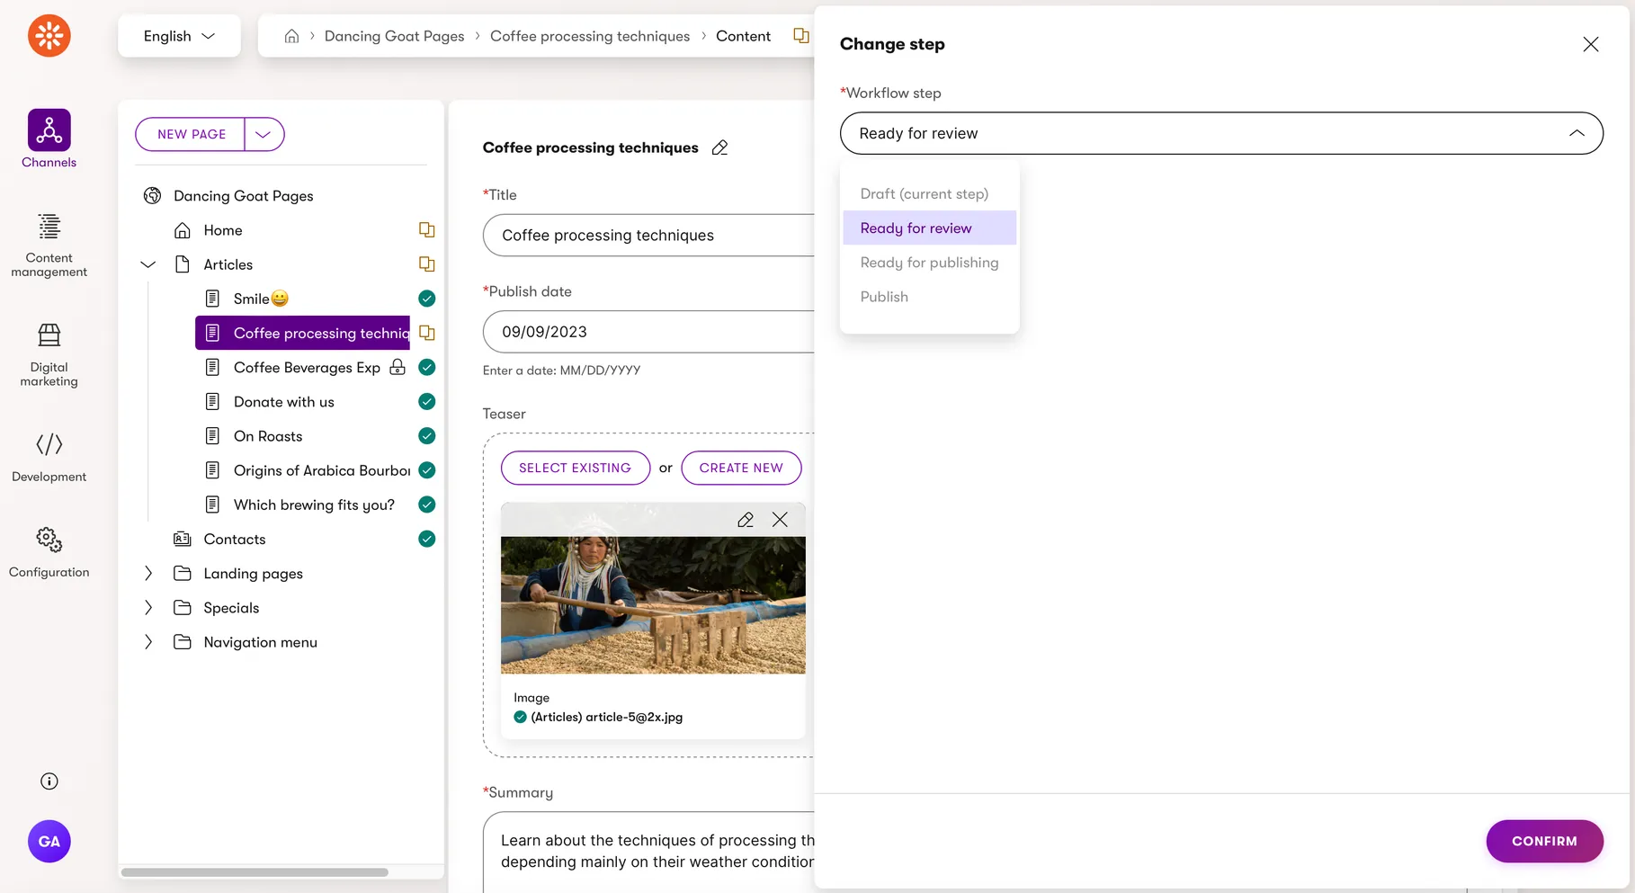Image resolution: width=1635 pixels, height=893 pixels.
Task: Click the teaser image thumbnail
Action: pos(653,605)
